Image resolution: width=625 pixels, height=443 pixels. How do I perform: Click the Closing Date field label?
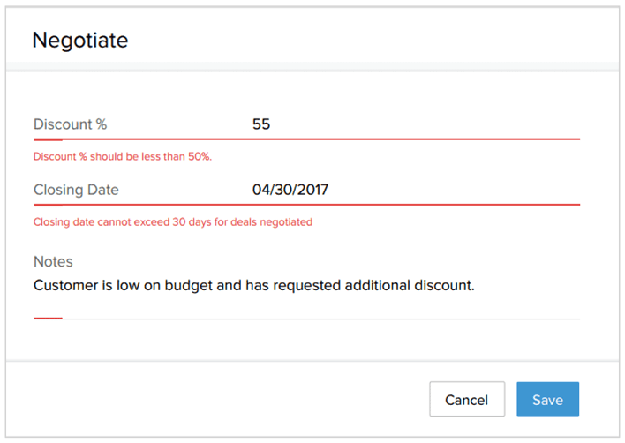76,190
